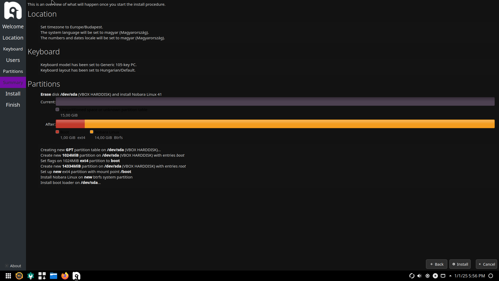This screenshot has height=281, width=499.
Task: Open the disc media tray icon
Action: pyautogui.click(x=435, y=276)
